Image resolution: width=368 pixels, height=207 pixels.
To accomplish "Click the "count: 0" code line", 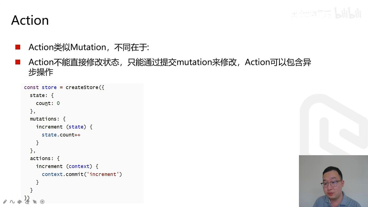I will 48,103.
